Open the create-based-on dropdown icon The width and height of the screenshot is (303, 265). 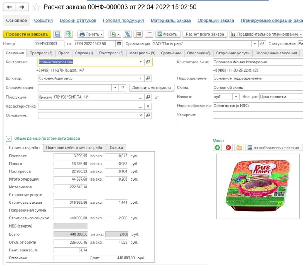(115, 34)
